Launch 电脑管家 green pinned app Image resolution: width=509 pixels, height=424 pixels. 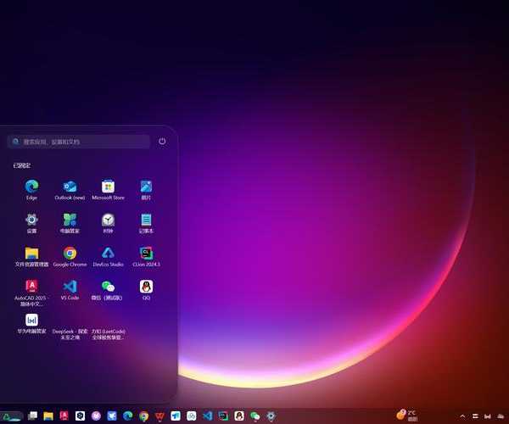(x=70, y=223)
